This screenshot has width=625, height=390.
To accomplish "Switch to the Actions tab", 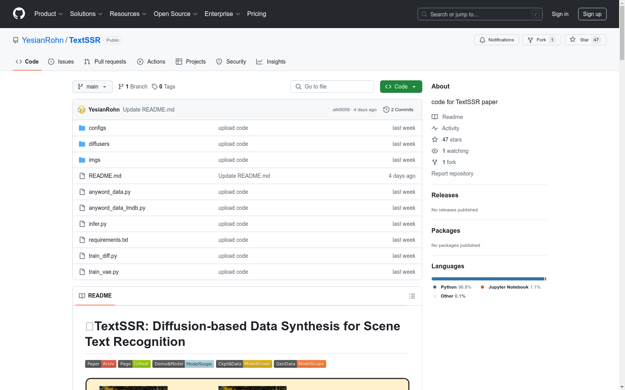I will coord(151,62).
